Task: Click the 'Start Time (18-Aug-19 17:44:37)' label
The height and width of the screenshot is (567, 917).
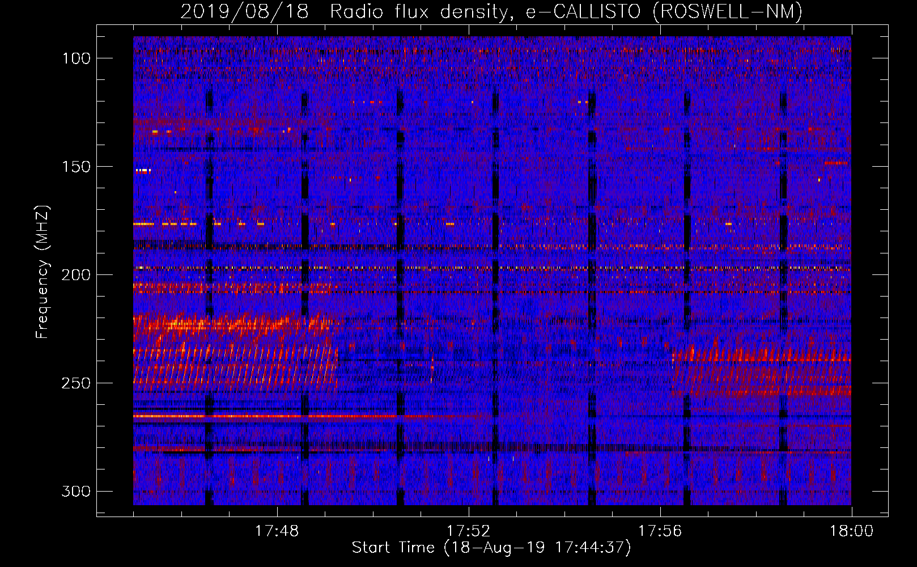Action: (x=491, y=548)
